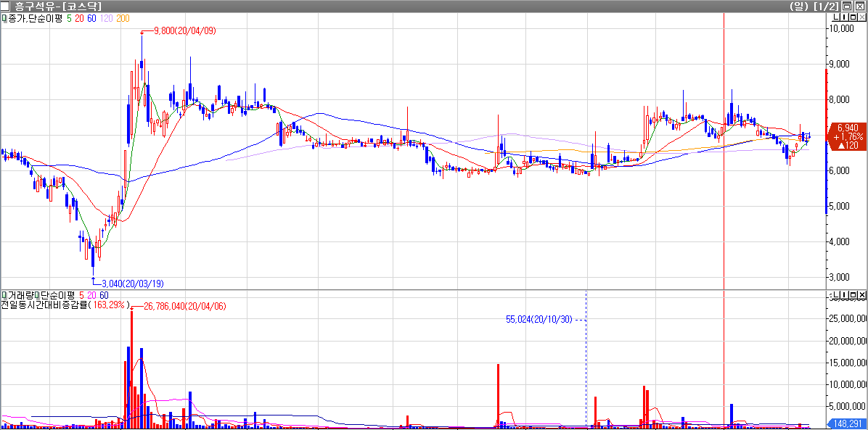Select the red 5-day volume average legend

point(81,295)
